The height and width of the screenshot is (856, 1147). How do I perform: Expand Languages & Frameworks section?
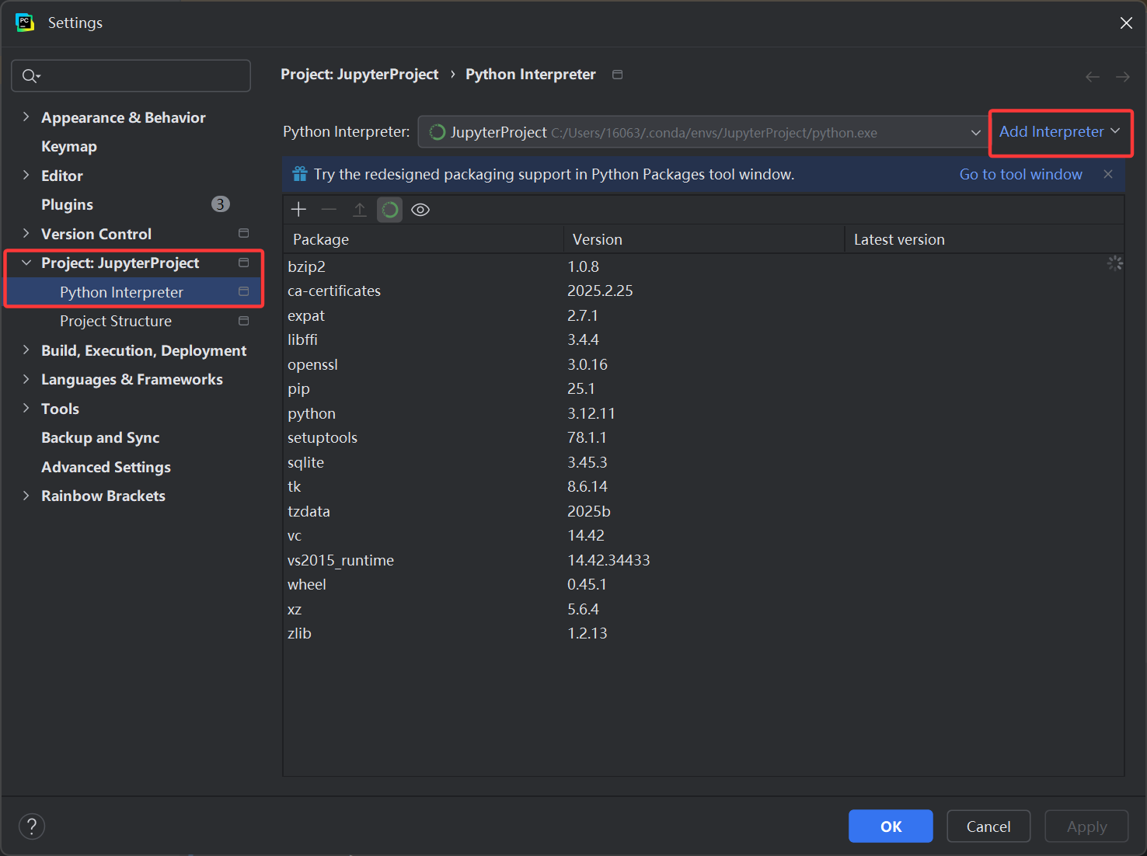click(26, 379)
